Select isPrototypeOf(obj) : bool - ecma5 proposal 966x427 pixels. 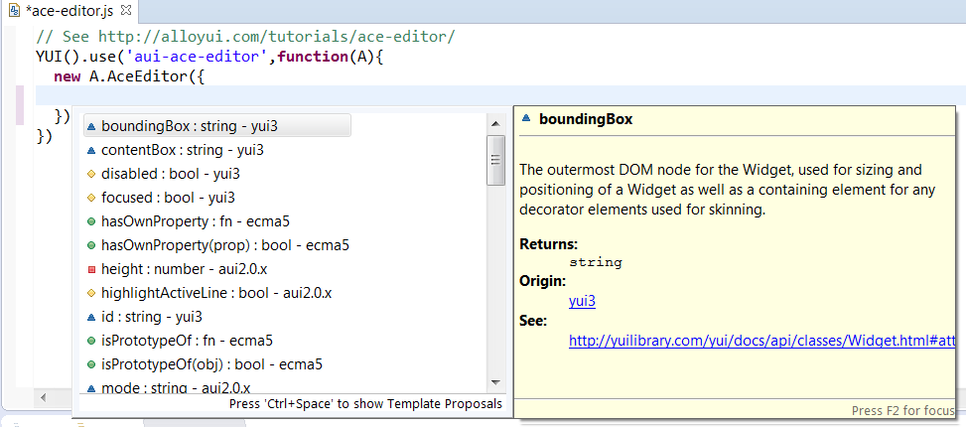(211, 364)
